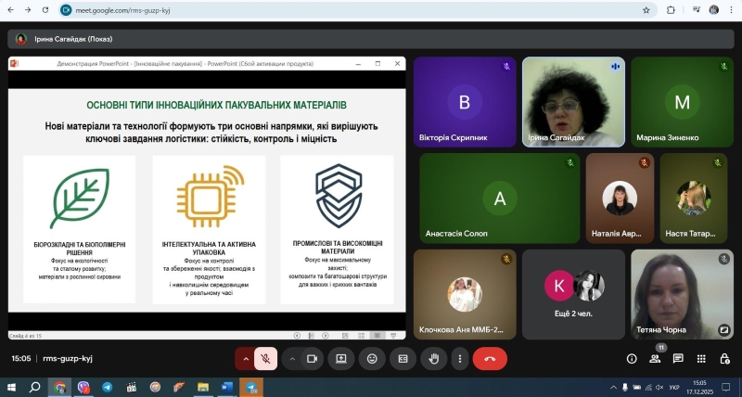Turn on captions in the call

point(403,358)
